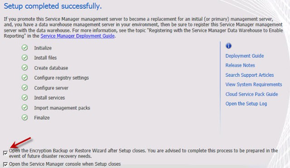
Task: Uncheck the Encryption Backup or Restore Wizard checkbox
Action: point(5,153)
